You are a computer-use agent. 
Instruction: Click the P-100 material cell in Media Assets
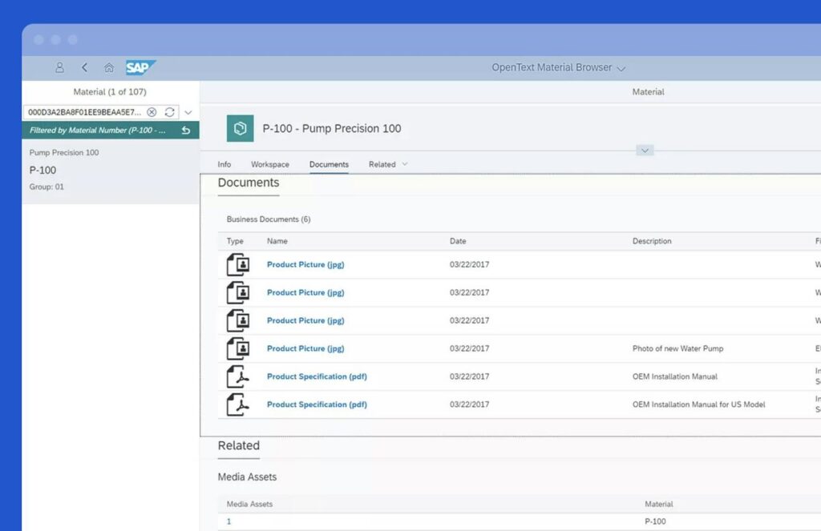coord(655,521)
